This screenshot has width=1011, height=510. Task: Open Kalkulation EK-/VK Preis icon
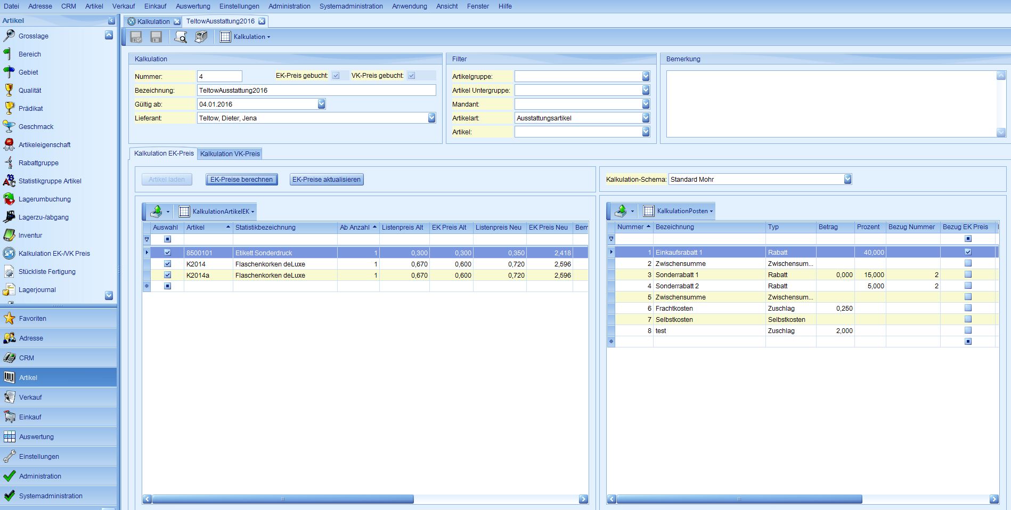pyautogui.click(x=9, y=254)
